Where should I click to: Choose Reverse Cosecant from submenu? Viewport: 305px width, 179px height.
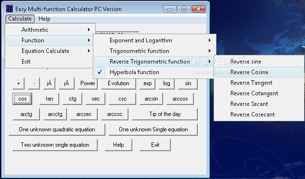click(259, 115)
